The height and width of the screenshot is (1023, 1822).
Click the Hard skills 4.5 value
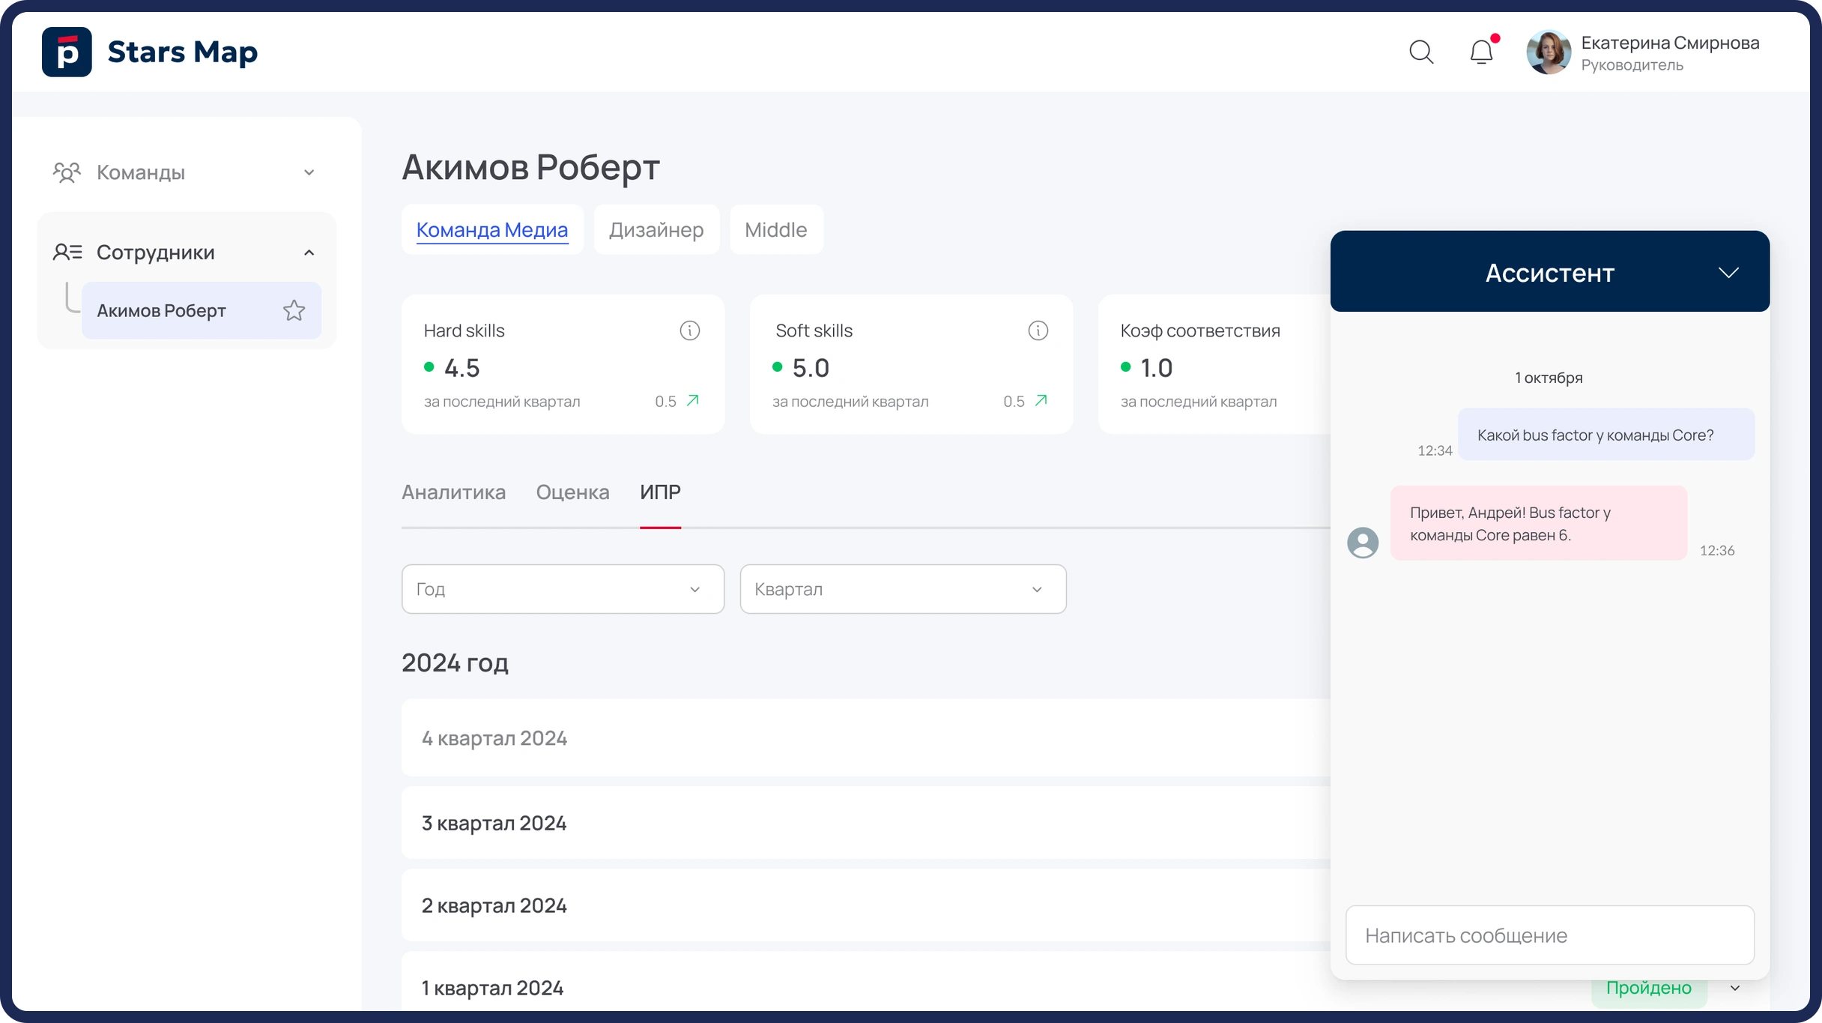click(461, 368)
